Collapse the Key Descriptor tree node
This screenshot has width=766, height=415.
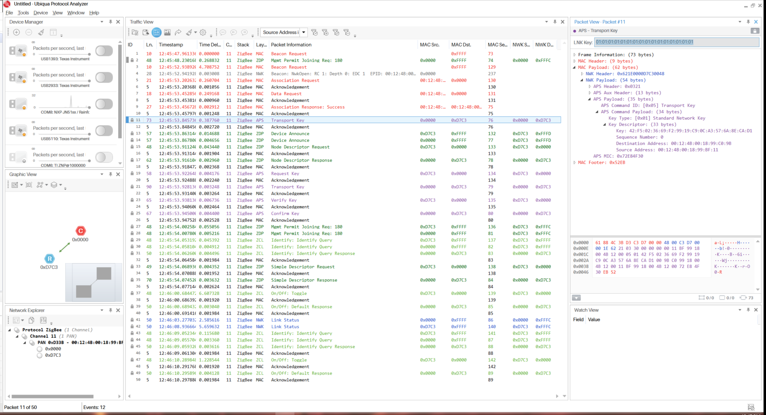click(x=605, y=124)
